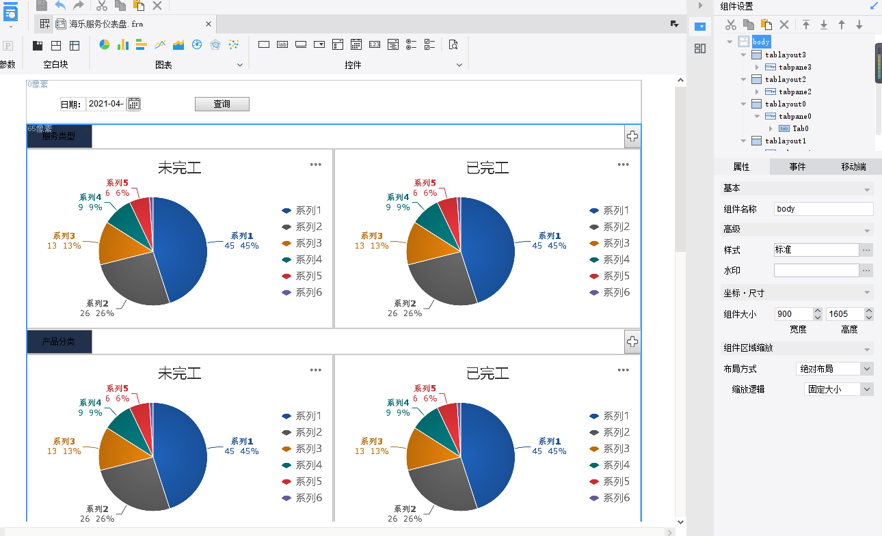Add a radio button group widget
Screen dimensions: 882x536
point(411,45)
